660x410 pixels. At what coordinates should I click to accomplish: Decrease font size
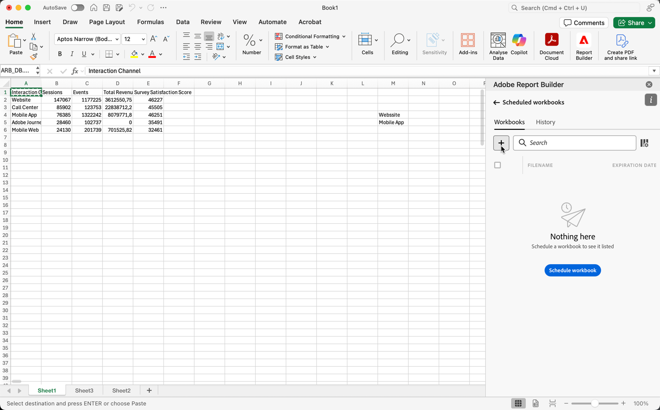coord(166,39)
